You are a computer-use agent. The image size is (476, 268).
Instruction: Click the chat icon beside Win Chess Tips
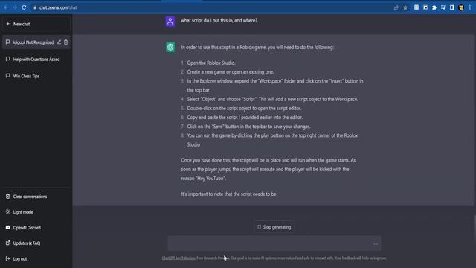point(7,76)
